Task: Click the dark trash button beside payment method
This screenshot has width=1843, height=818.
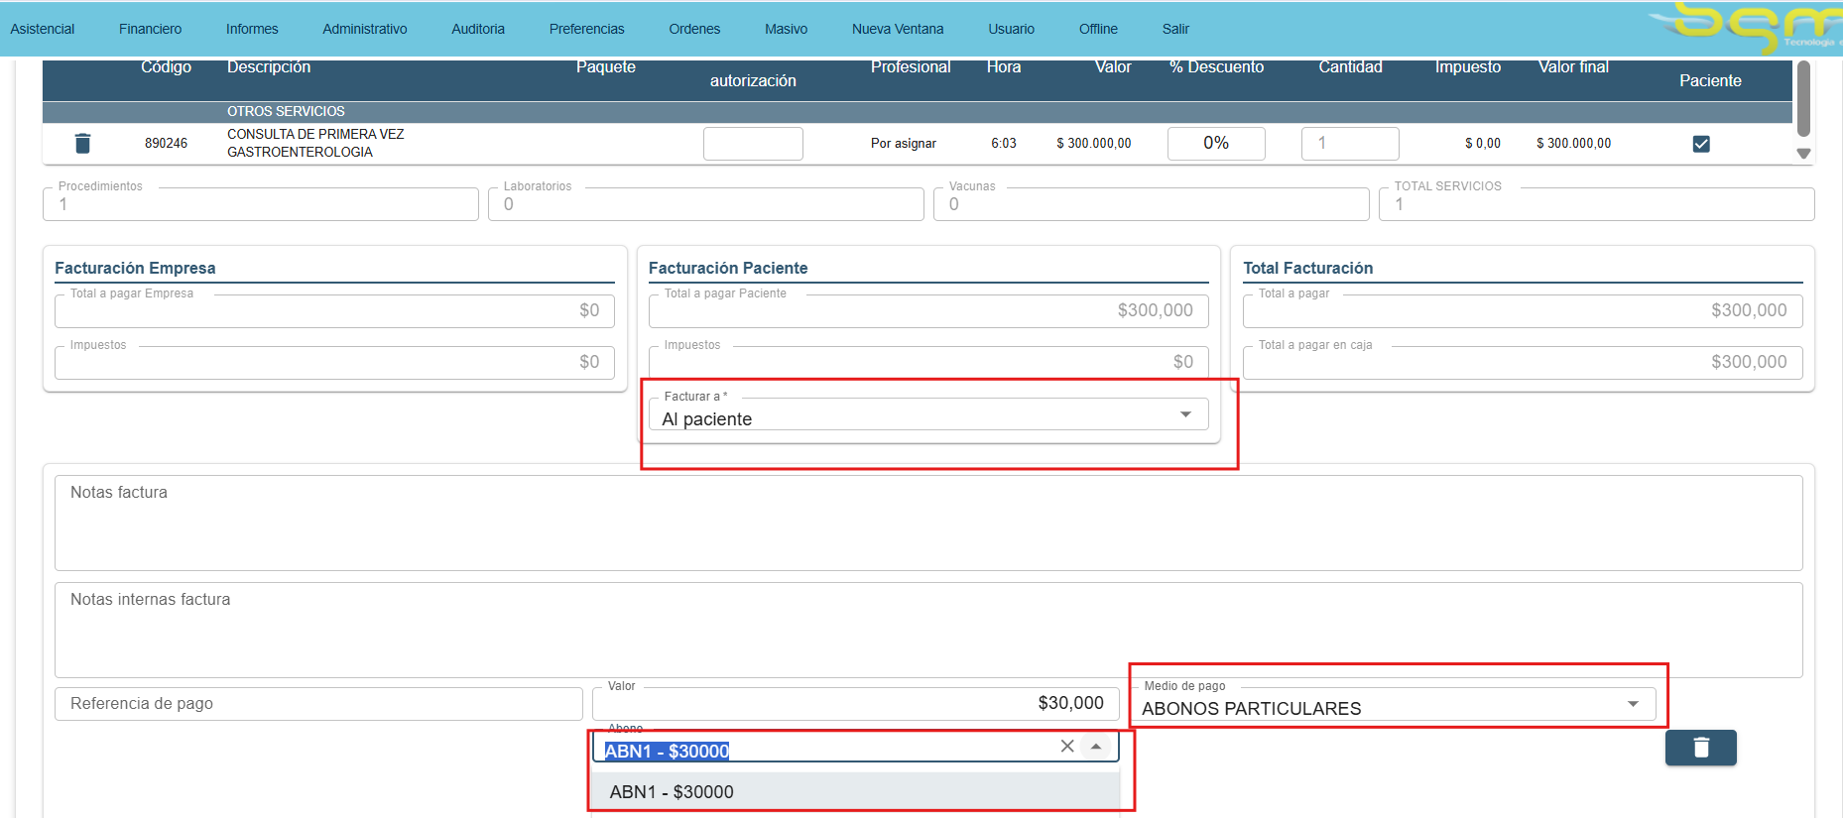Action: tap(1700, 748)
